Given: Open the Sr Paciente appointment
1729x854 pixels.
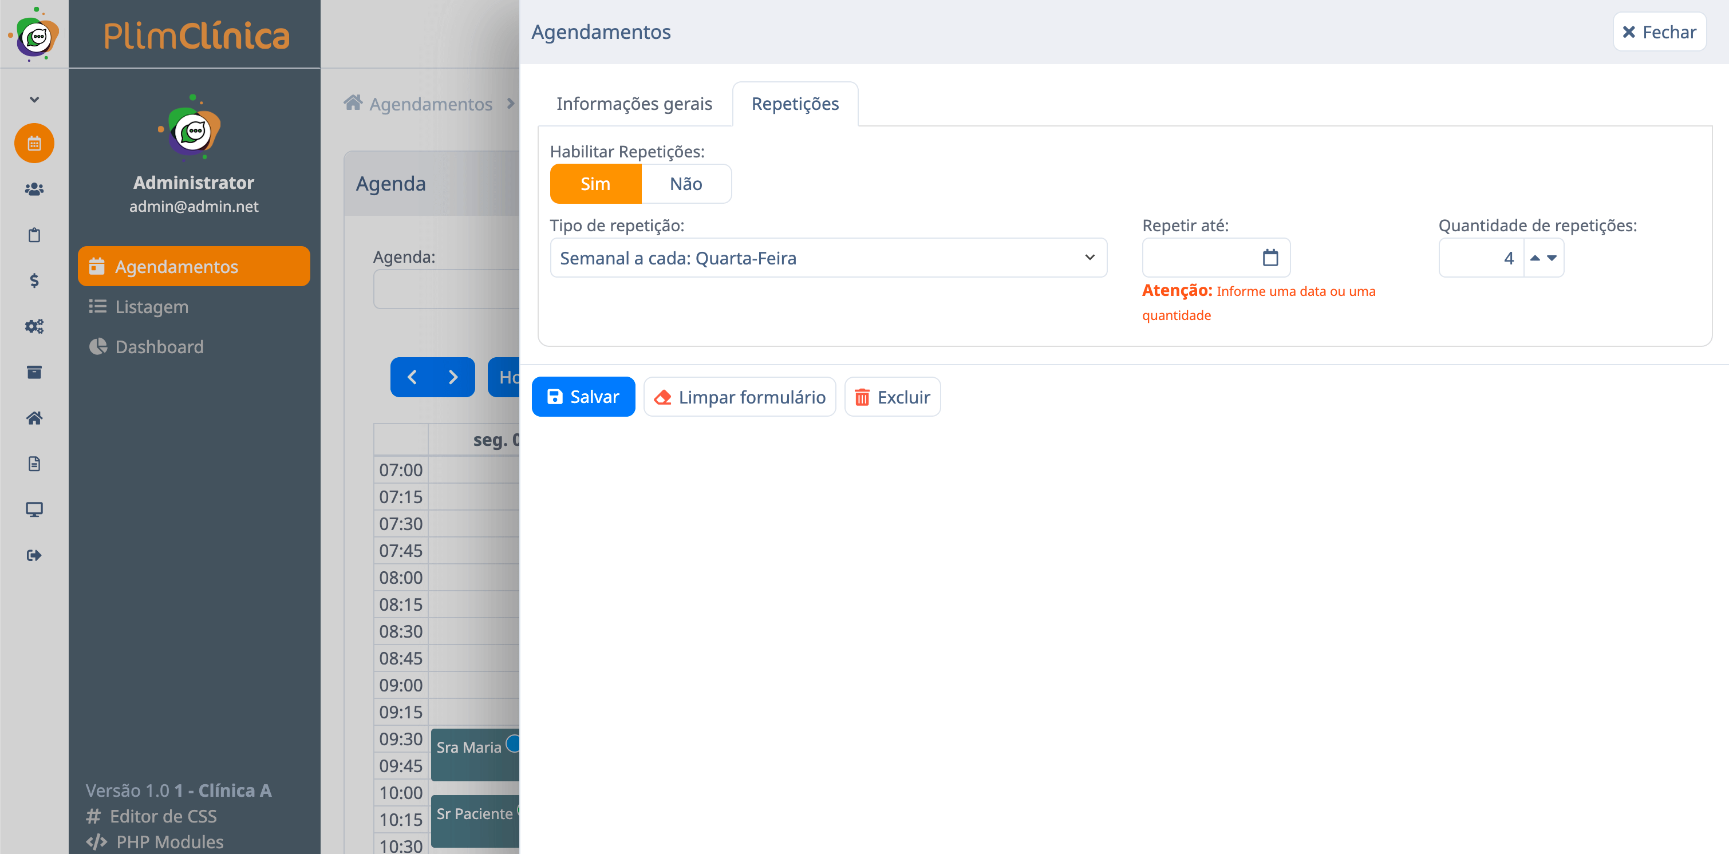Looking at the screenshot, I should click(x=475, y=820).
